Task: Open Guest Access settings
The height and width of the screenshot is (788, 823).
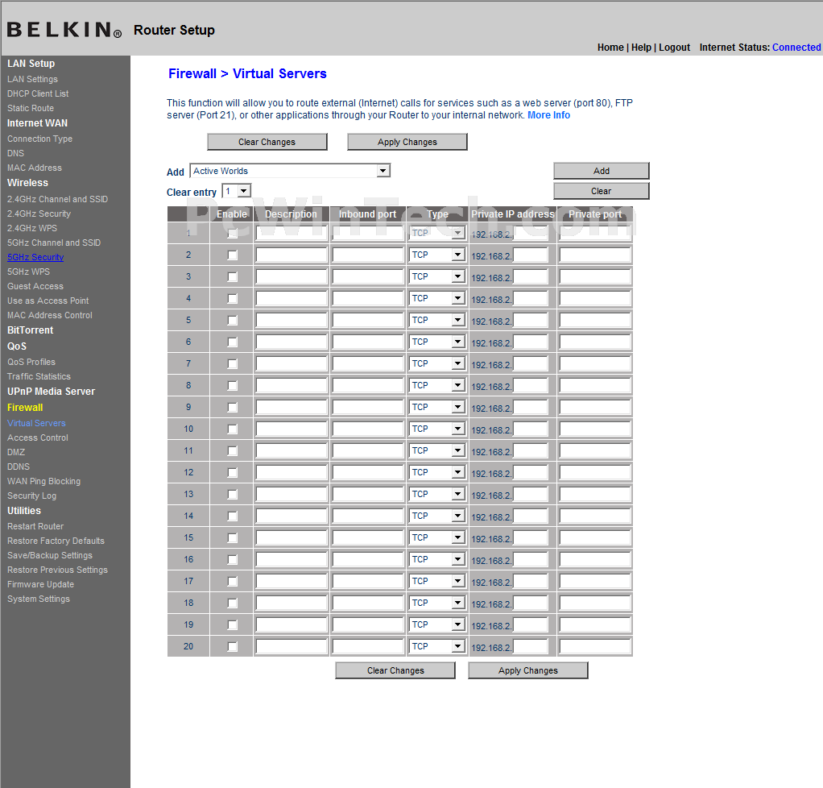Action: pos(35,286)
